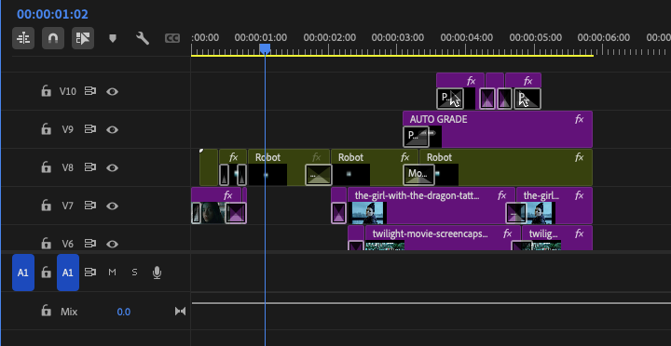Toggle lock on audio track A1
This screenshot has width=671, height=346.
[x=46, y=273]
